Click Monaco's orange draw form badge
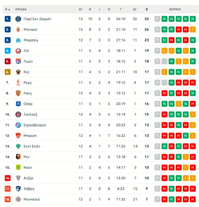 click(193, 29)
